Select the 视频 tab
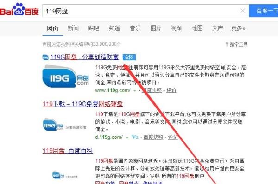This screenshot has width=278, height=184. 176,28
